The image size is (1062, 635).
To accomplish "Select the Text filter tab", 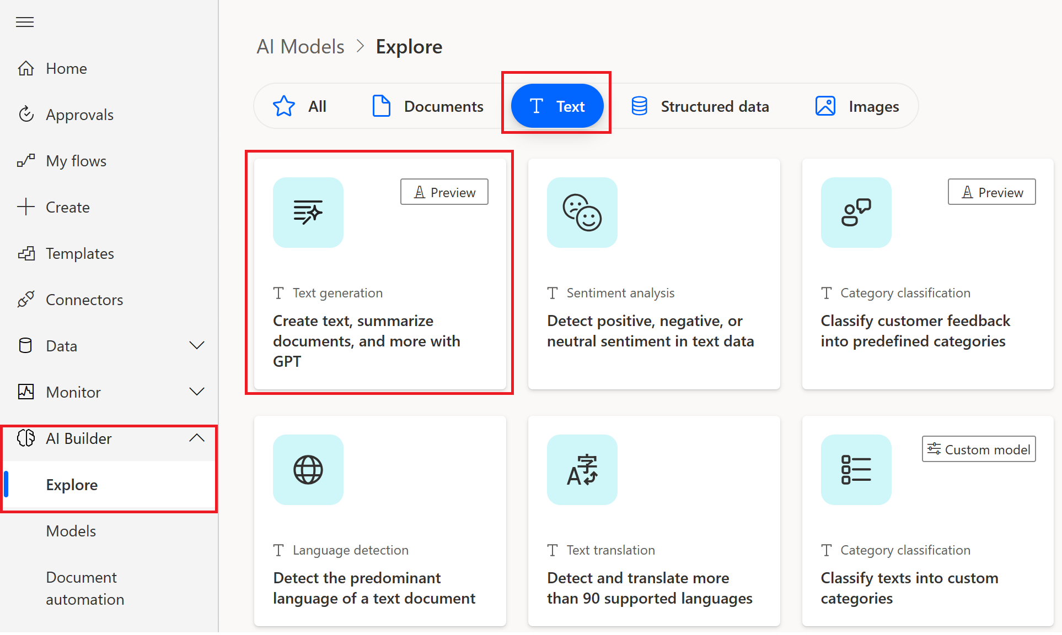I will click(557, 106).
